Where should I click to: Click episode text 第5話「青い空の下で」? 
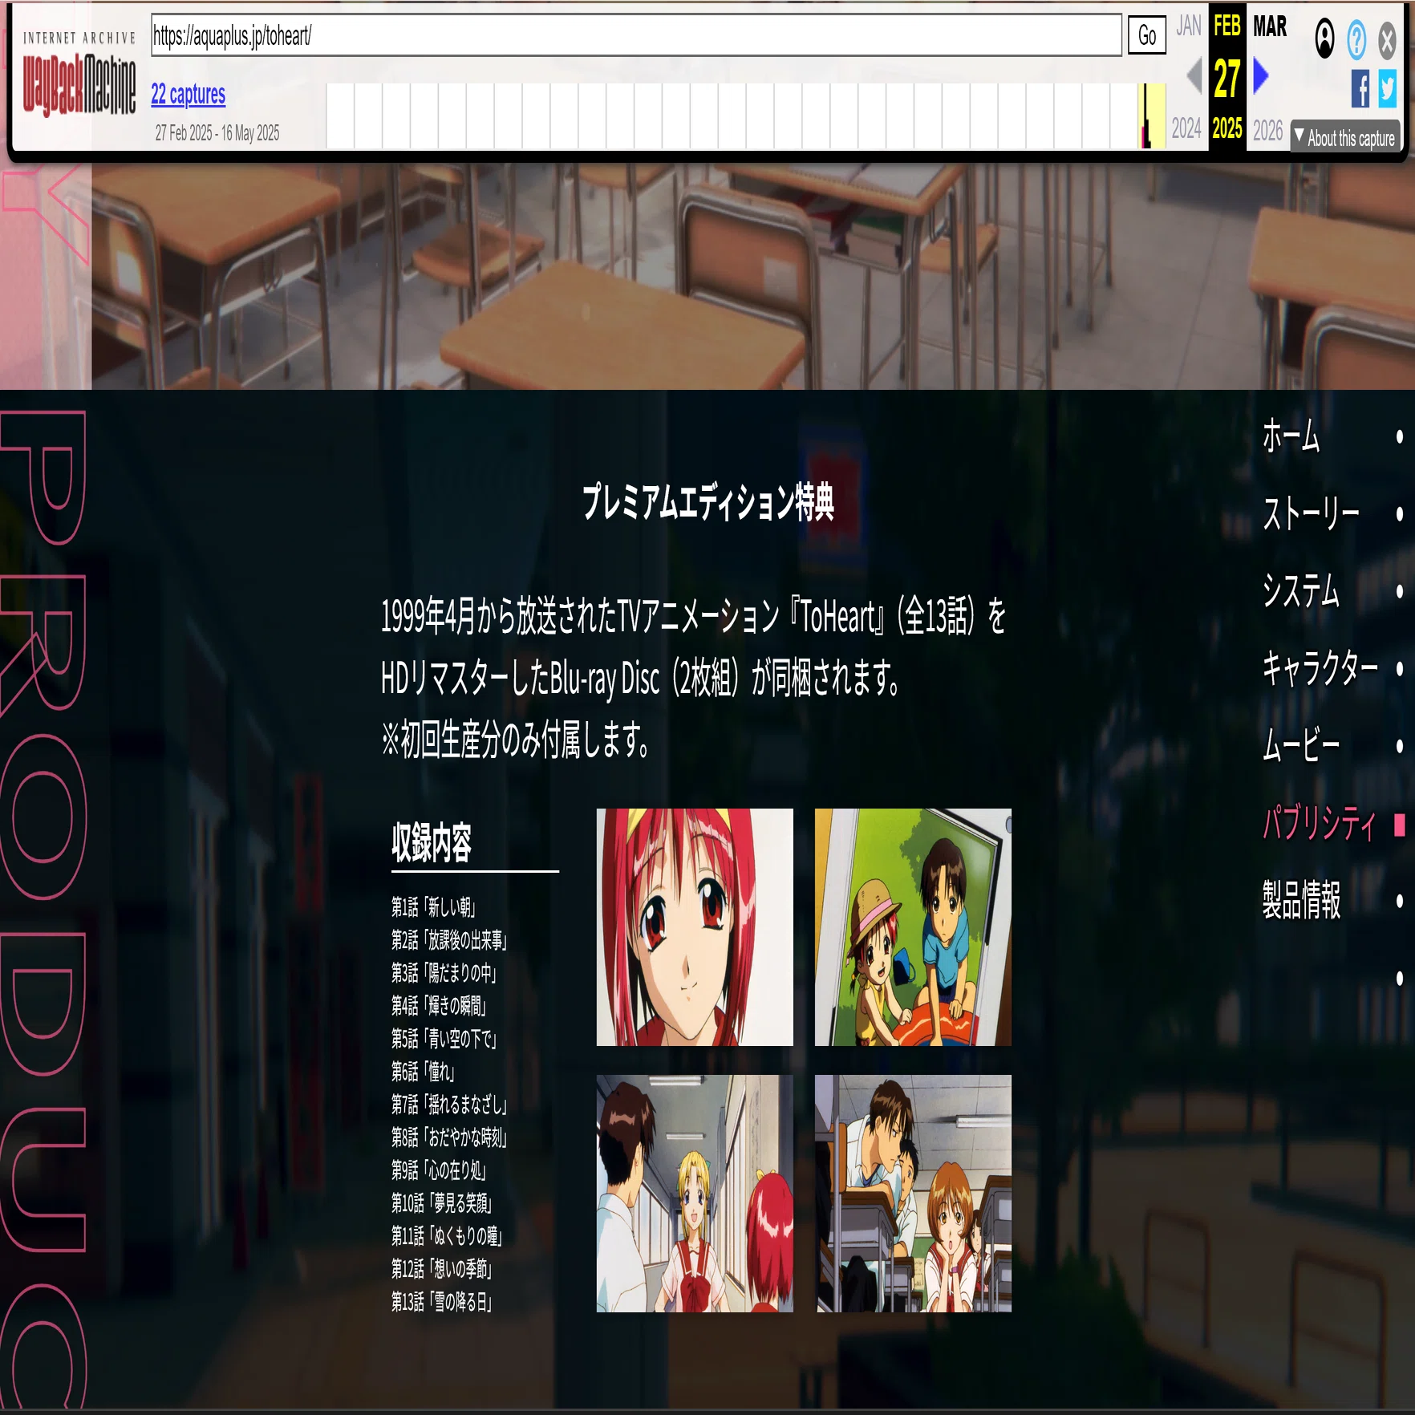pyautogui.click(x=444, y=1039)
